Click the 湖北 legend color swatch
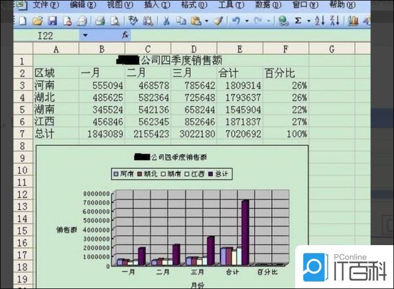 click(140, 174)
